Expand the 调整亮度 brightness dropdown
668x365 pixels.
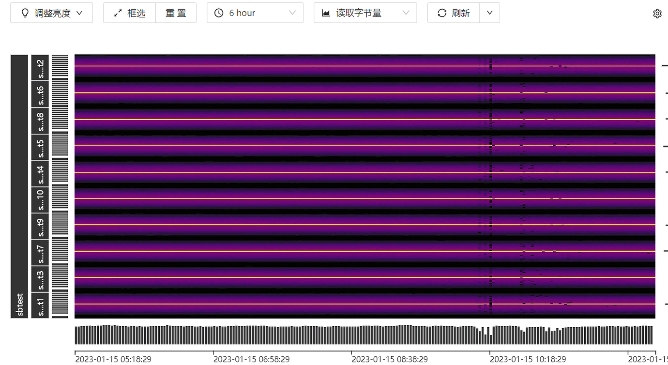pos(79,13)
